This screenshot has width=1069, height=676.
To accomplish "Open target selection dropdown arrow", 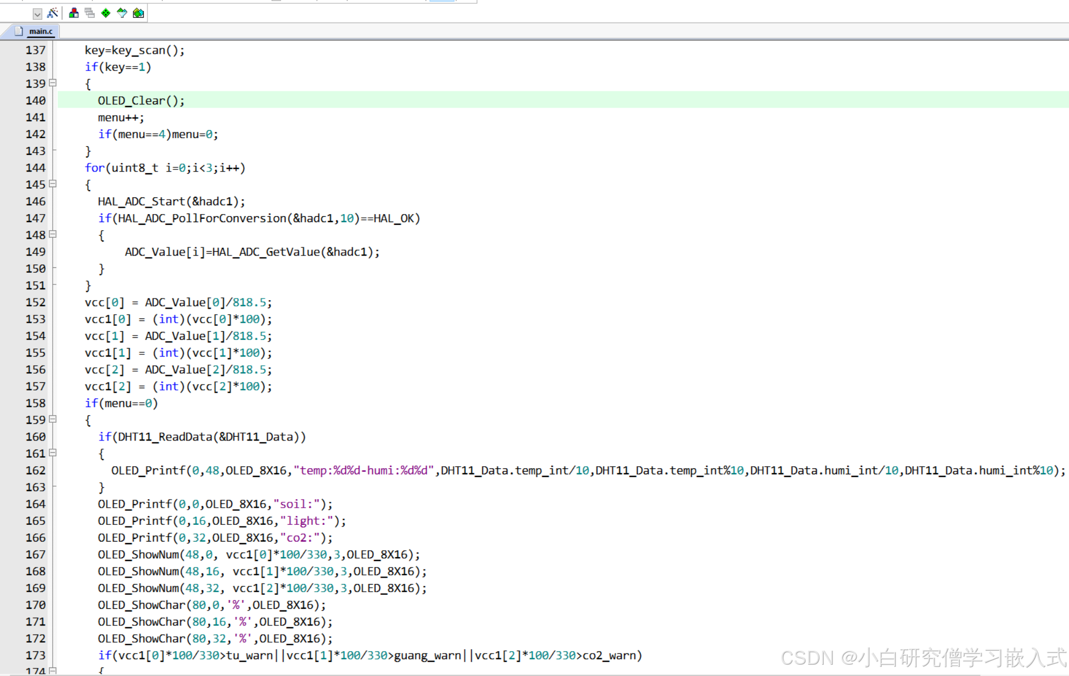I will (37, 14).
